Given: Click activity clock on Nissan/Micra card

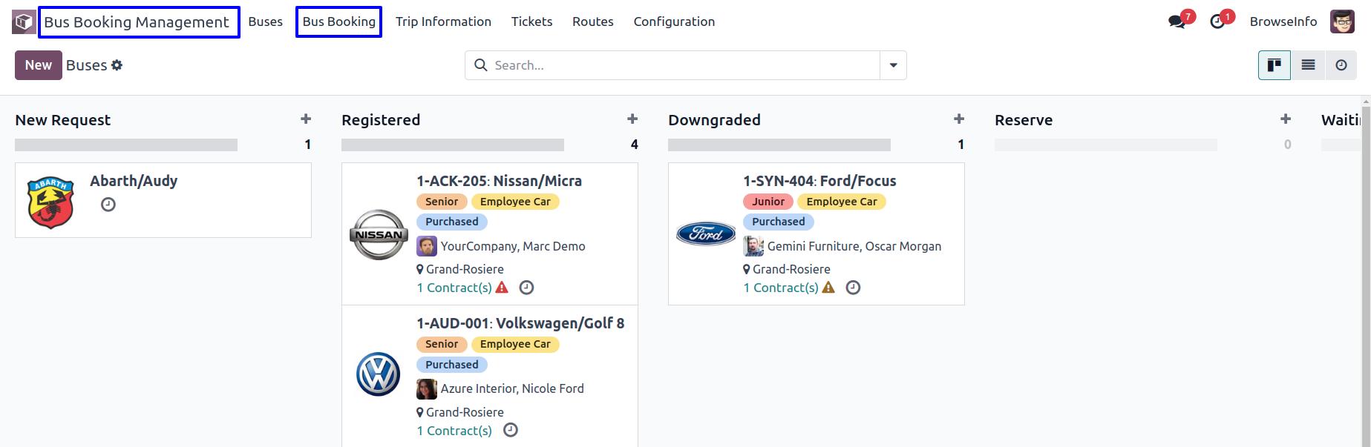Looking at the screenshot, I should point(526,288).
